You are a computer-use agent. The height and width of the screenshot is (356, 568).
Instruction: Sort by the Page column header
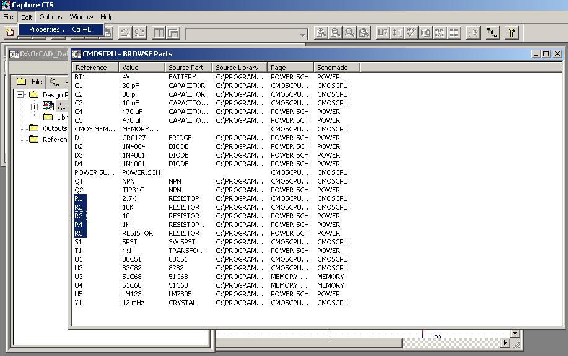click(290, 68)
